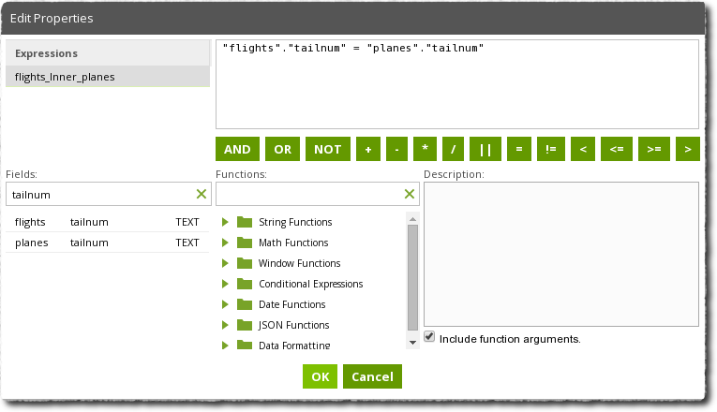Click the functions list scrollbar down arrow
Viewport: 717px width, 412px height.
point(412,343)
